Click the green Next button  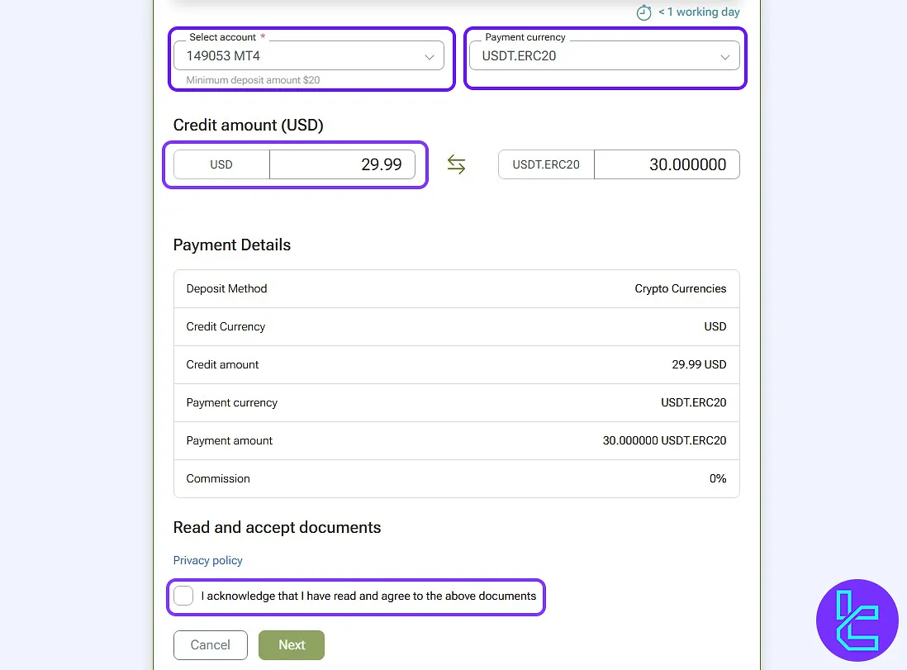tap(292, 645)
